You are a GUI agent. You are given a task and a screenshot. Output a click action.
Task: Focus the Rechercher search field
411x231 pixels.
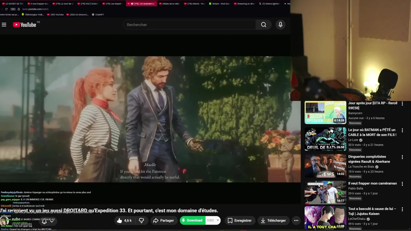[189, 25]
